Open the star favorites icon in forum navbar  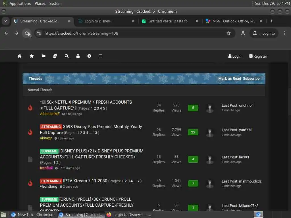(x=32, y=56)
